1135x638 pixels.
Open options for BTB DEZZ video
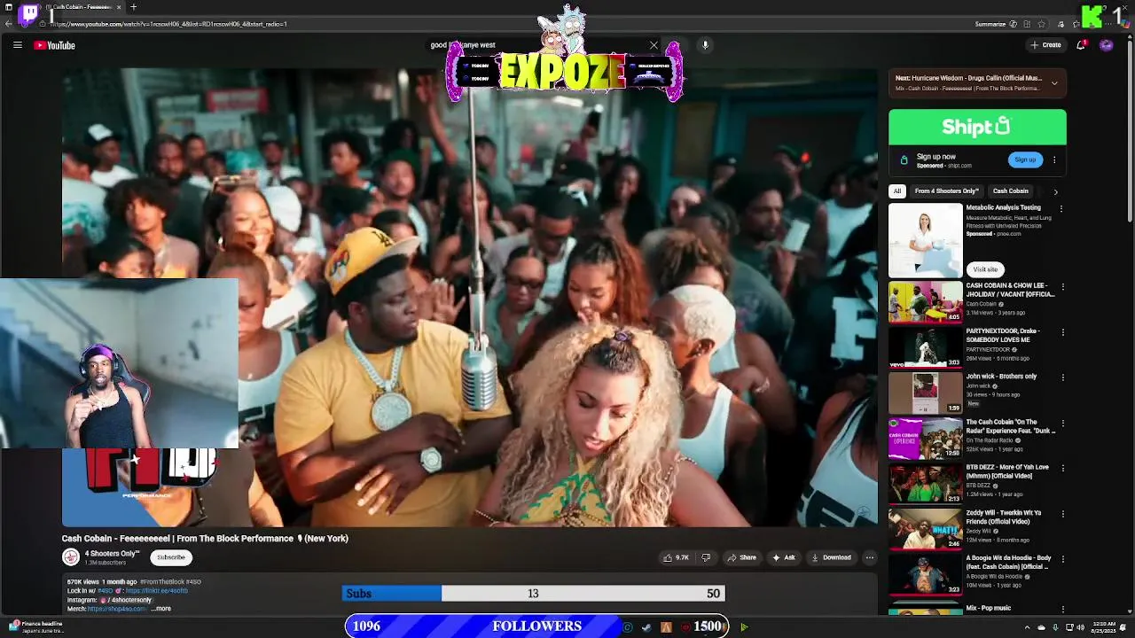(x=1062, y=469)
